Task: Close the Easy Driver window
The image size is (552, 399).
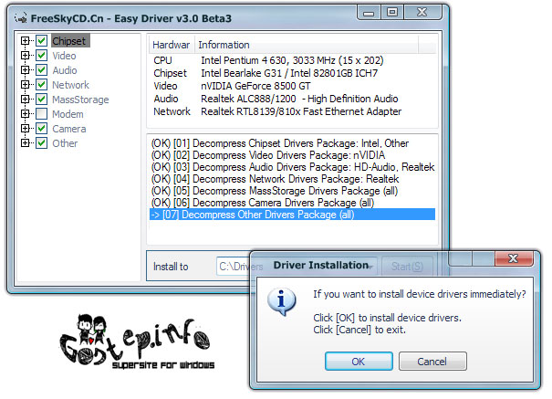Action: 422,13
